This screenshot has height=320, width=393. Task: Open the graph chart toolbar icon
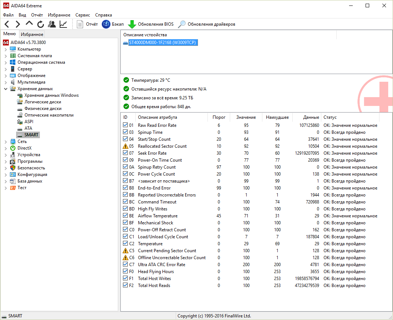click(63, 24)
